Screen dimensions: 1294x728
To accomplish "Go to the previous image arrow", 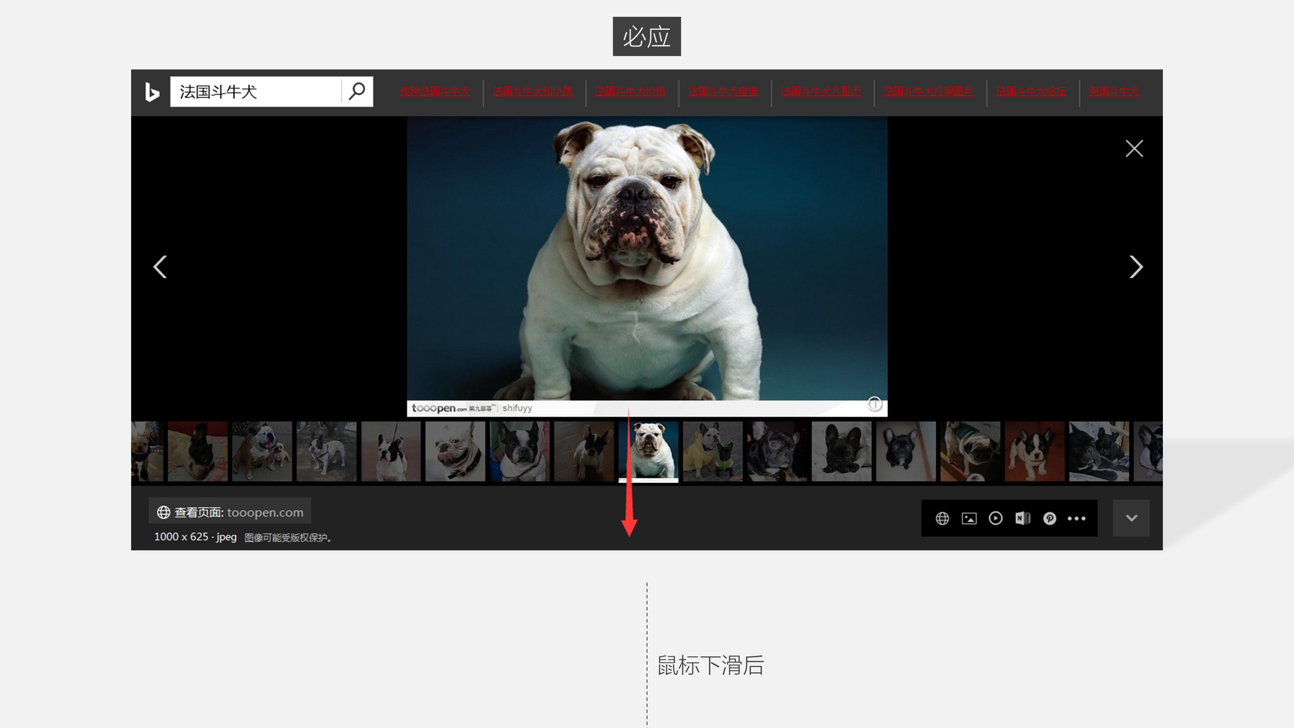I will coord(160,267).
